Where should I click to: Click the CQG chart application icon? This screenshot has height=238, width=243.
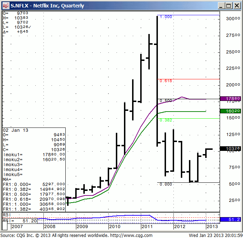(x=6, y=6)
